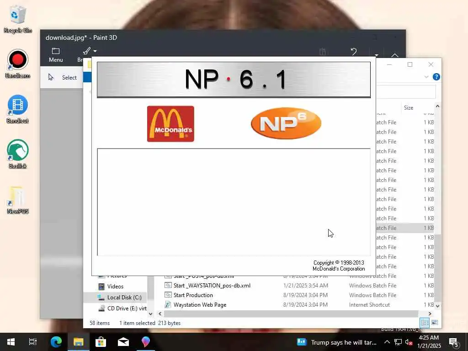Open the 4:25 AM clock and calendar
The height and width of the screenshot is (351, 468).
pos(429,342)
